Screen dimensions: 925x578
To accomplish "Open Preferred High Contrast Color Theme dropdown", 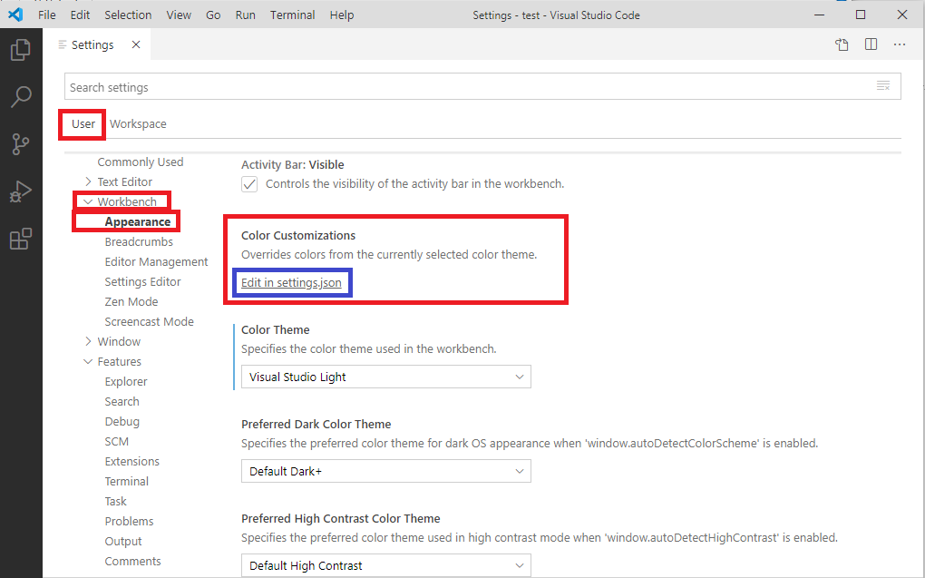I will pyautogui.click(x=385, y=565).
